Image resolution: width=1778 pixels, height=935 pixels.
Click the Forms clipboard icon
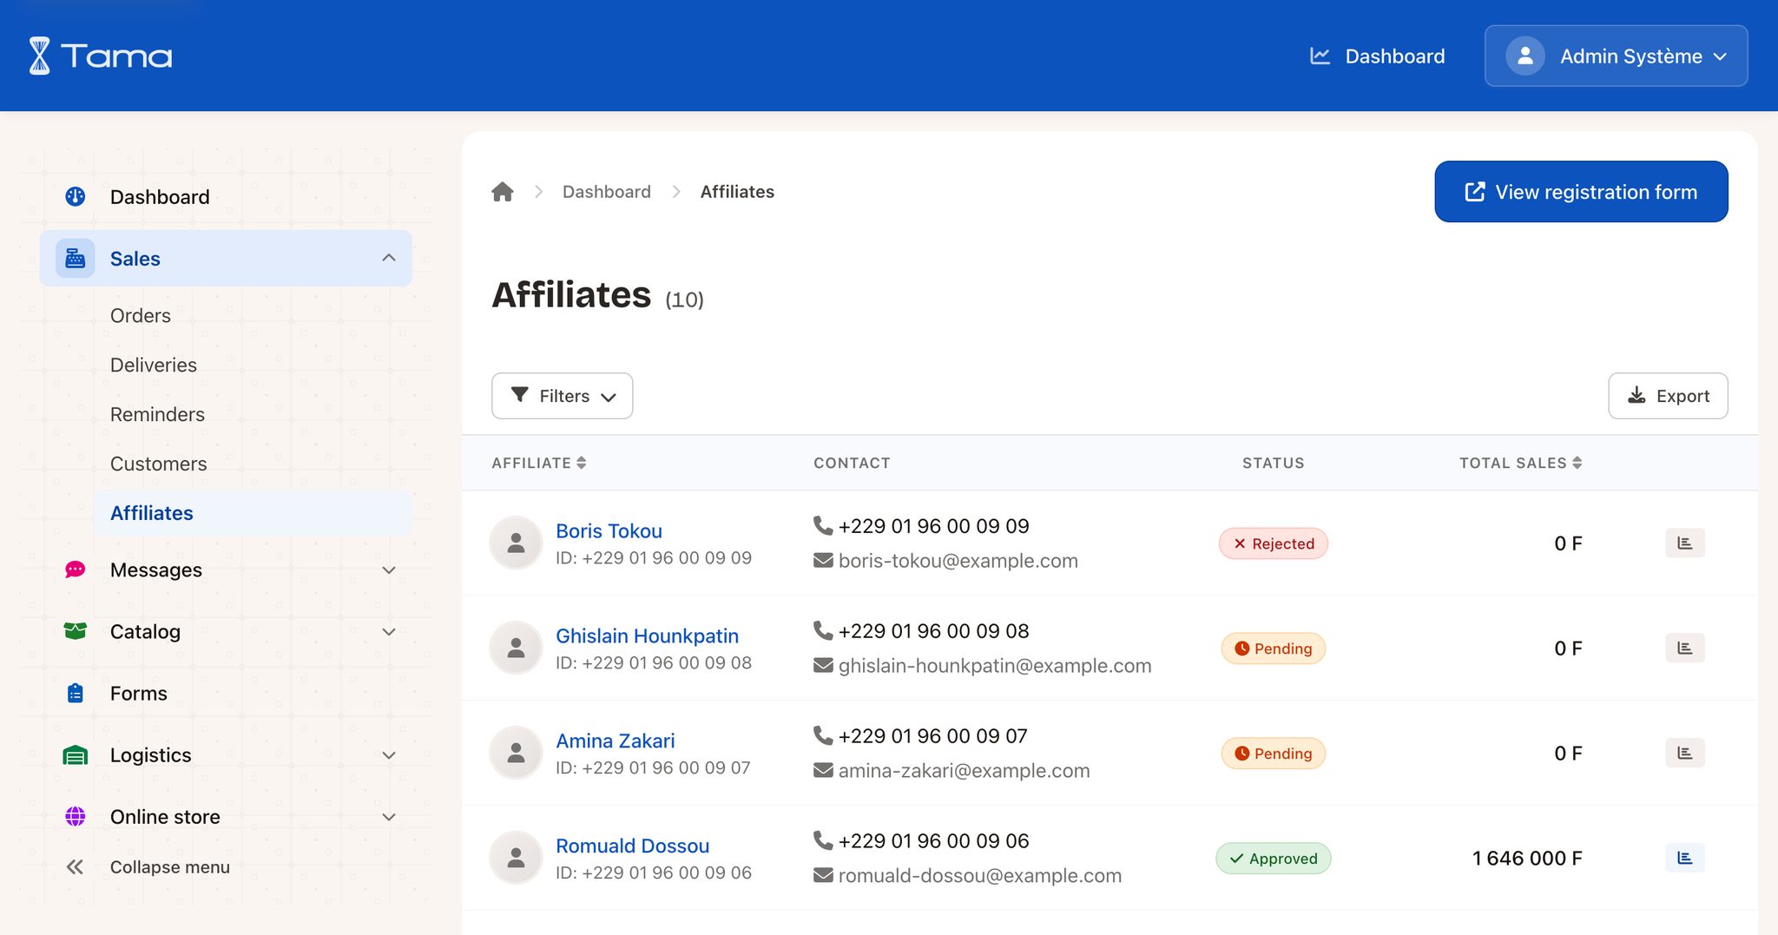[76, 694]
